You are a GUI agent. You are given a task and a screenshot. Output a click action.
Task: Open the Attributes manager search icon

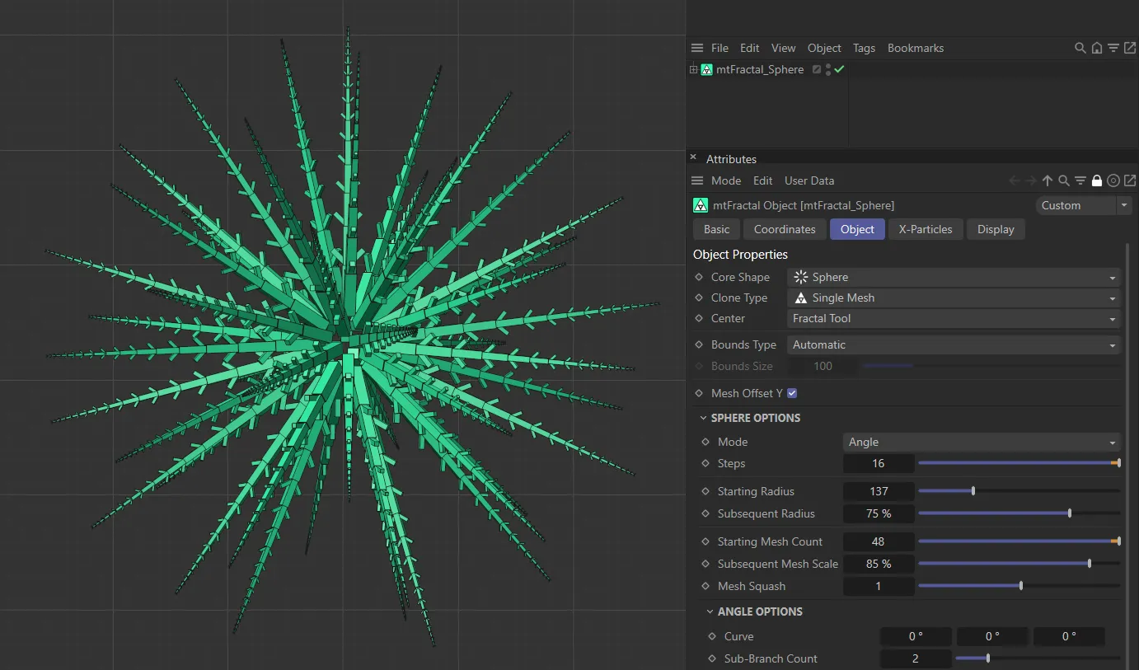[1063, 180]
